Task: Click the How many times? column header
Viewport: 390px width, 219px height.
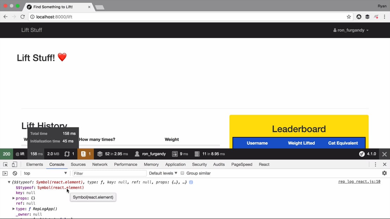Action: pos(97,139)
